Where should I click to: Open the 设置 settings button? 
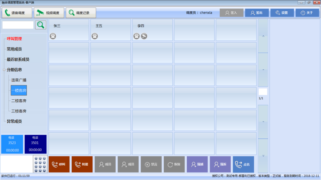point(282,13)
